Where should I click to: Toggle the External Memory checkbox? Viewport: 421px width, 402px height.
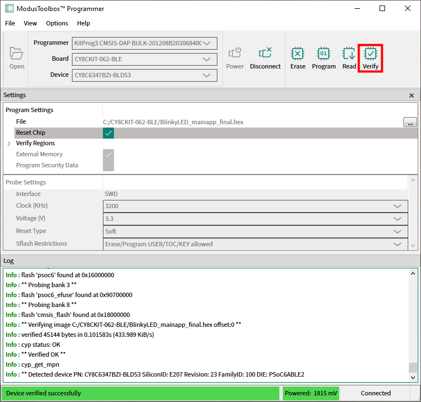coord(108,155)
